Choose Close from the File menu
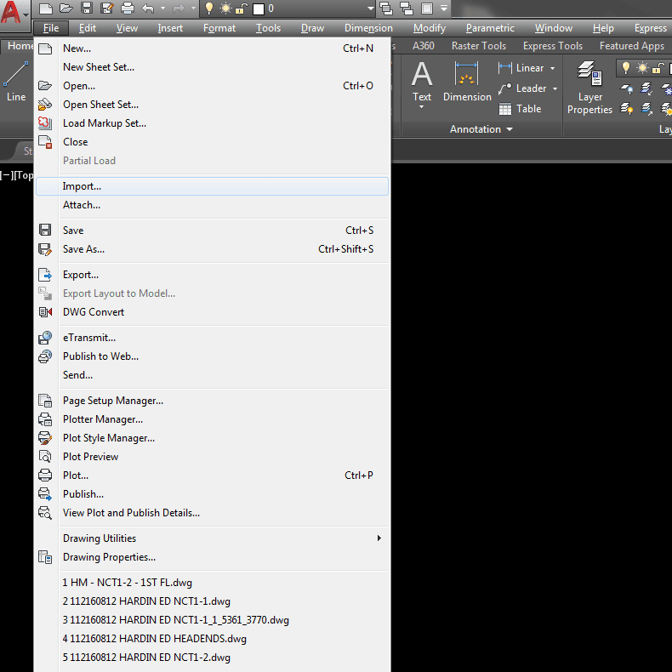Image resolution: width=672 pixels, height=672 pixels. [212, 142]
